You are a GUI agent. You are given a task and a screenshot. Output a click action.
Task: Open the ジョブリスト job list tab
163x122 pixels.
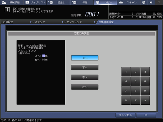click(35, 2)
